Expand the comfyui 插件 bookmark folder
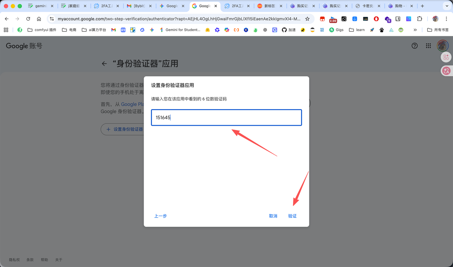This screenshot has width=453, height=267. [x=42, y=30]
